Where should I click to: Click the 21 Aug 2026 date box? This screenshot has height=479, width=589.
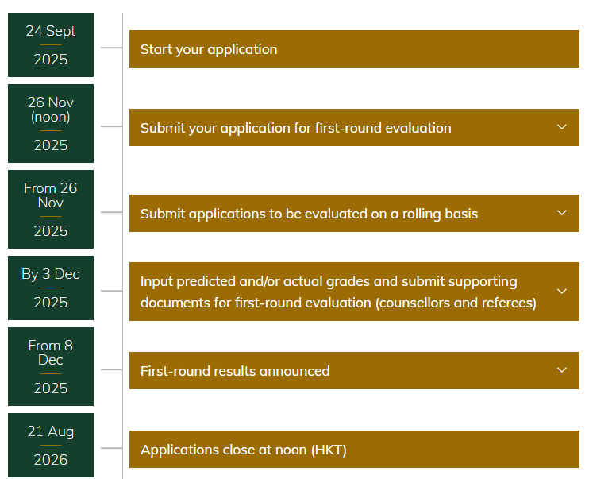coord(51,445)
